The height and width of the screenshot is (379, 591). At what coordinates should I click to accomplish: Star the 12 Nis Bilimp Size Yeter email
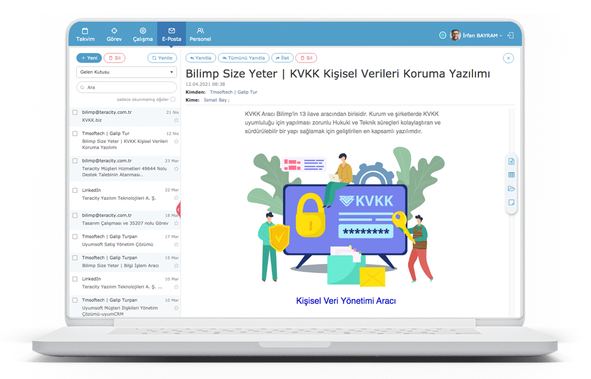[176, 142]
